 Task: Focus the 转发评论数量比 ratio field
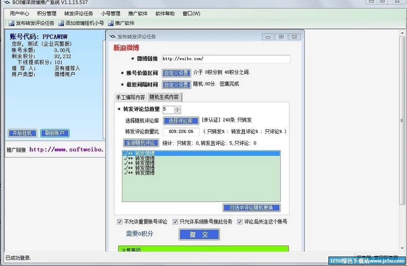[x=181, y=131]
